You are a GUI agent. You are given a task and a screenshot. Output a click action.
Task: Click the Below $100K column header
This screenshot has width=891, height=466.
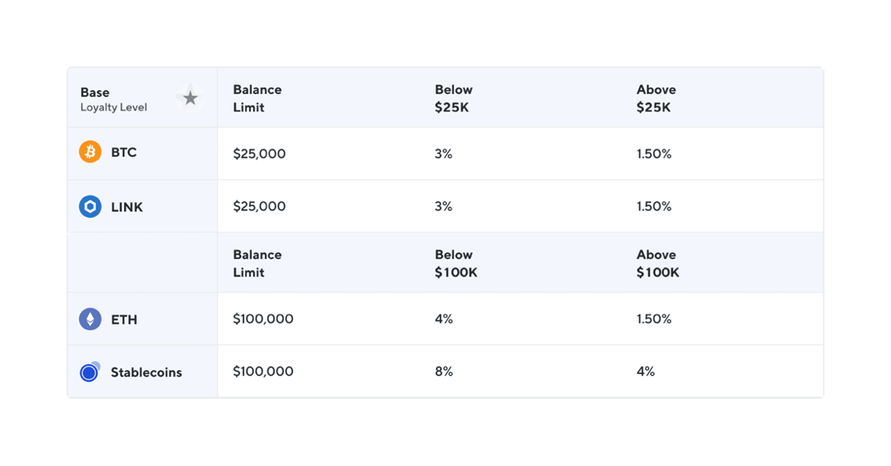(456, 263)
